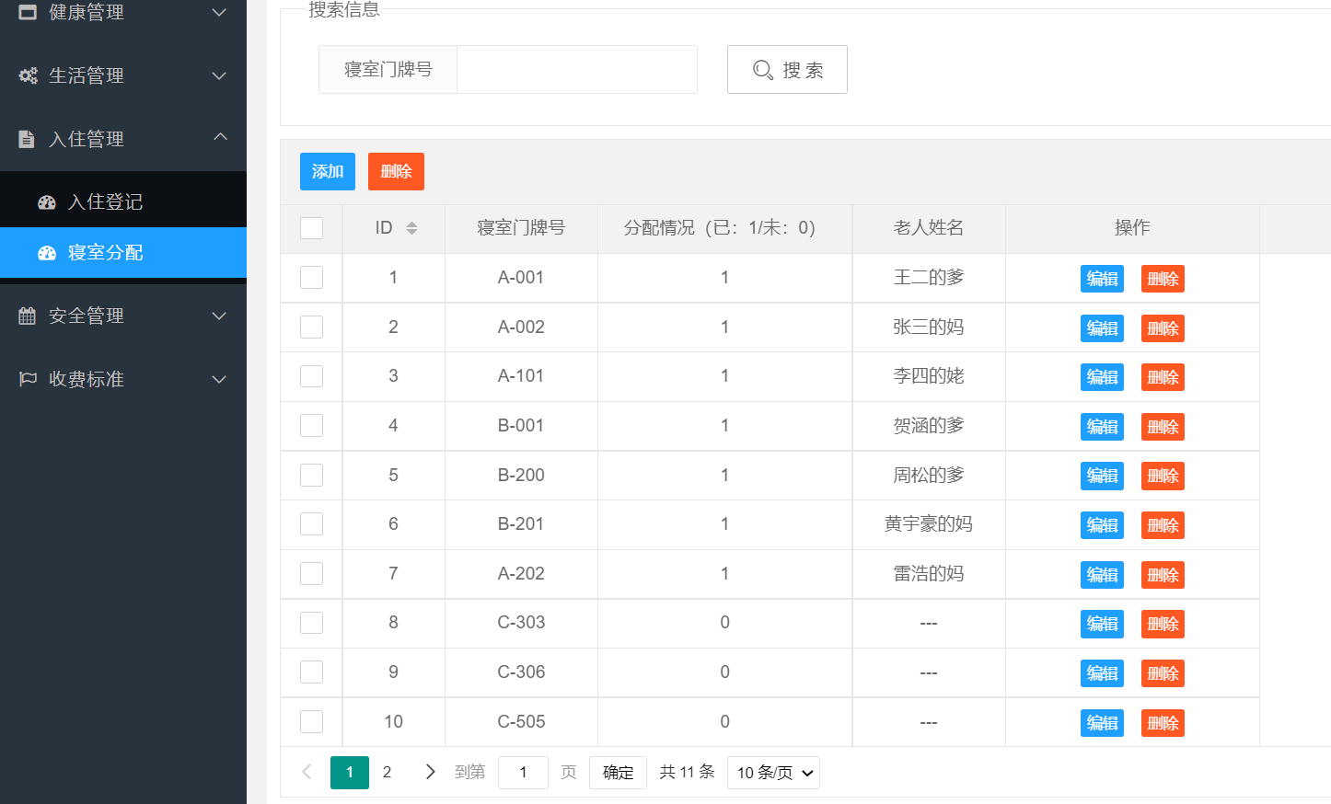Click the 老人姓名 cell 王二的爹
The height and width of the screenshot is (804, 1331).
[929, 278]
